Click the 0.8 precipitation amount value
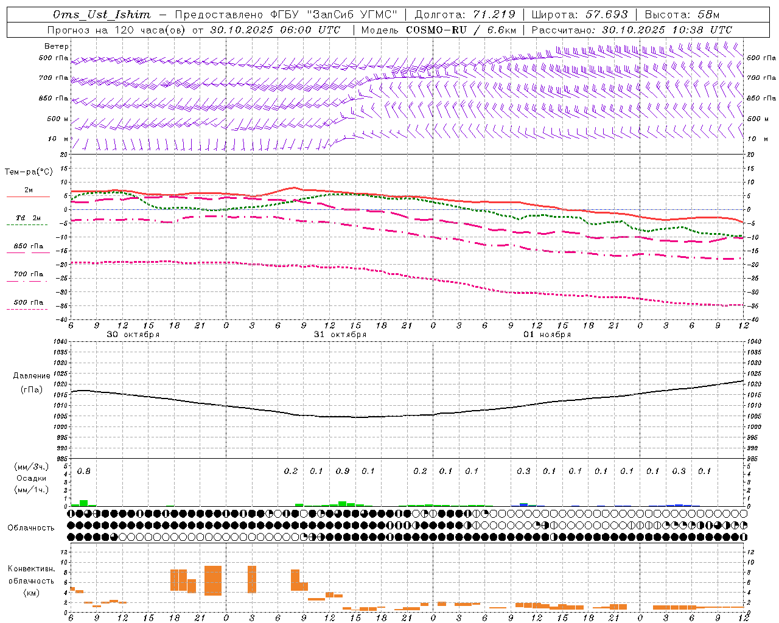The width and height of the screenshot is (779, 623). point(84,471)
